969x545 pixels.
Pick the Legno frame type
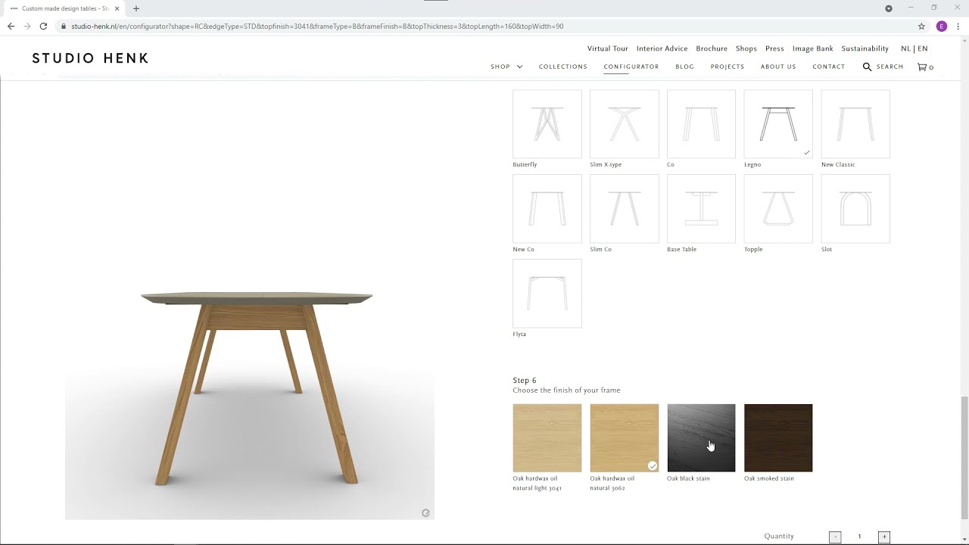778,124
